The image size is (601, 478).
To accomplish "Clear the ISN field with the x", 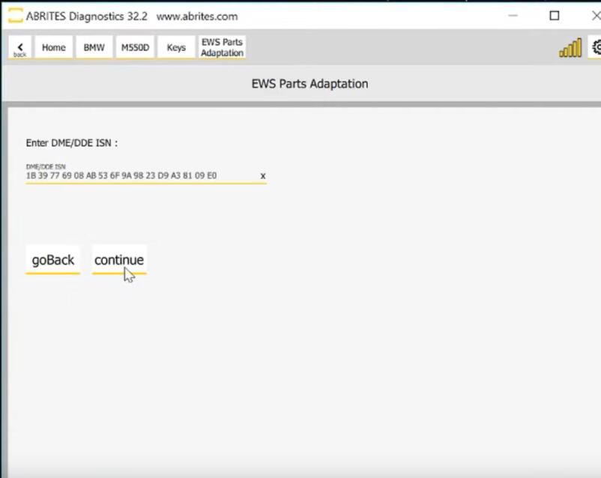I will tap(263, 176).
